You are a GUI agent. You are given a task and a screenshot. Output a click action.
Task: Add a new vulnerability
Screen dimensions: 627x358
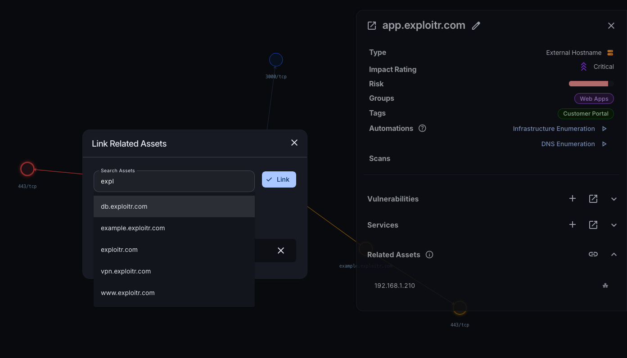click(573, 198)
